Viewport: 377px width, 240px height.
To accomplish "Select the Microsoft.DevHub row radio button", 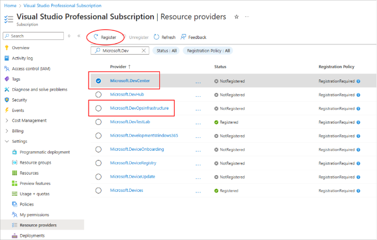I will click(x=98, y=95).
